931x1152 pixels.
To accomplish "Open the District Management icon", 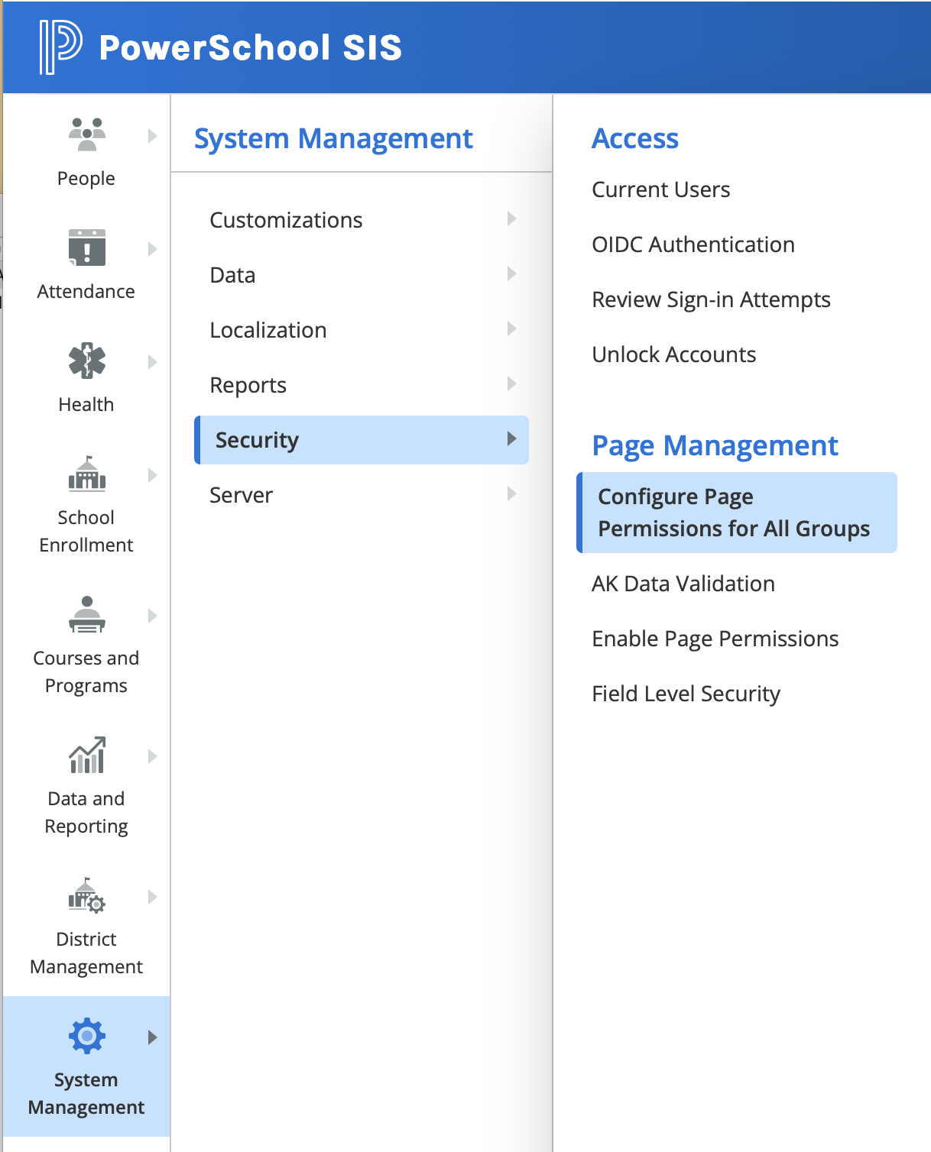I will coord(87,895).
